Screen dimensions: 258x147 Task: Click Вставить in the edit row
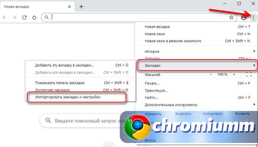[x=243, y=114]
